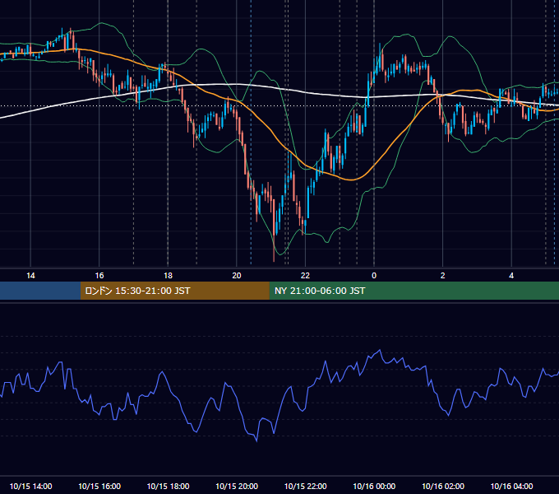Click the 22 hour label on price chart axis

(x=305, y=276)
